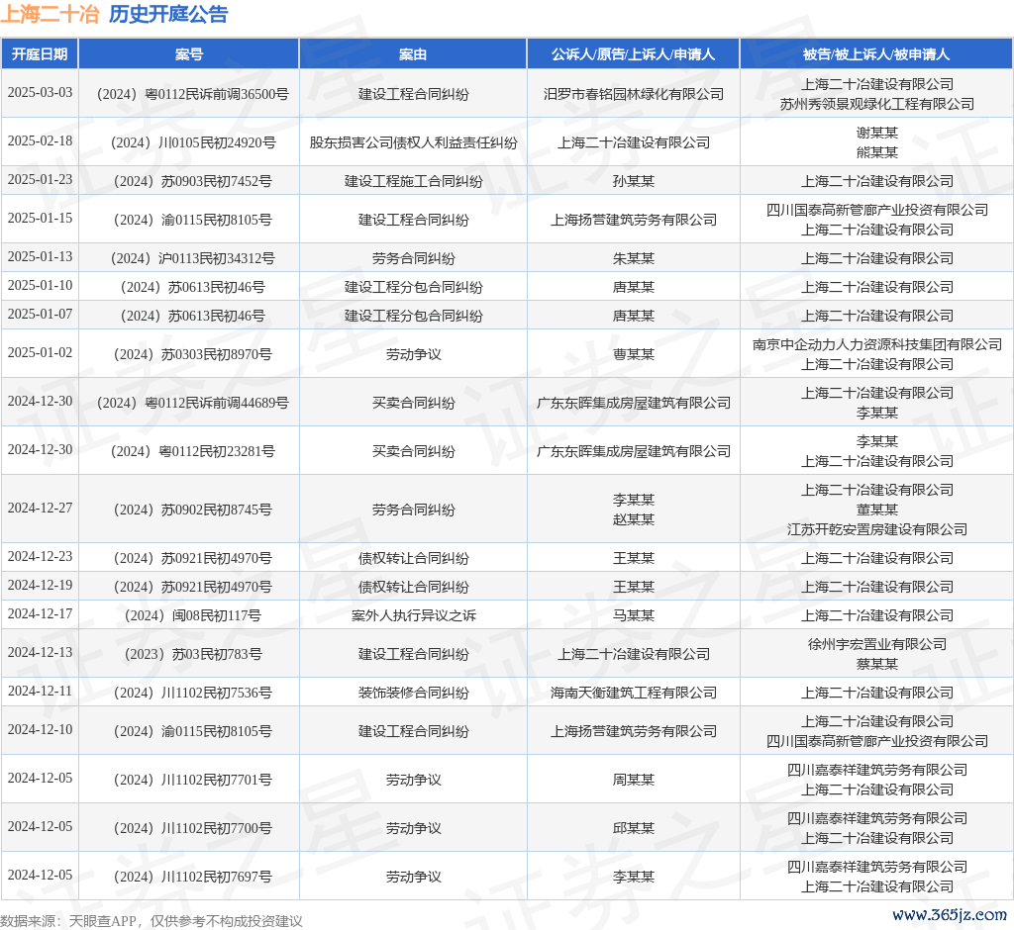Click defendant name 谢某某
This screenshot has height=930, width=1014.
(x=877, y=133)
